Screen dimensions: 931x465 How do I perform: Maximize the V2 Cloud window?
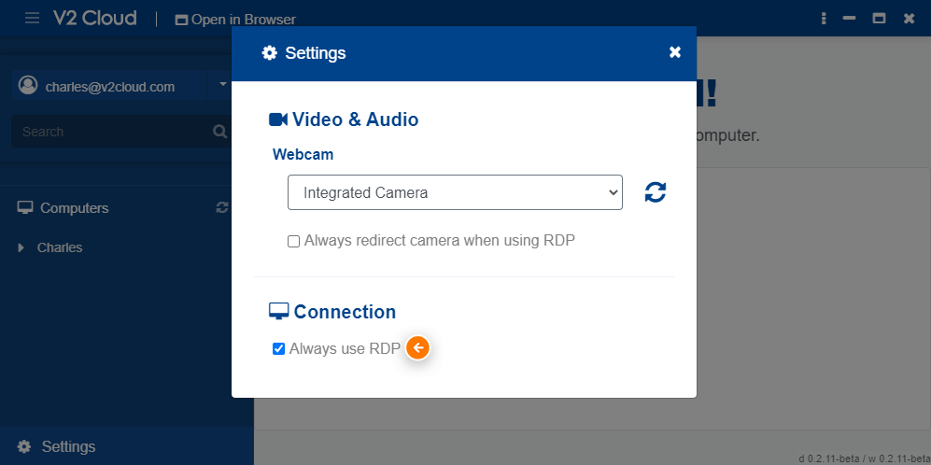click(x=879, y=19)
